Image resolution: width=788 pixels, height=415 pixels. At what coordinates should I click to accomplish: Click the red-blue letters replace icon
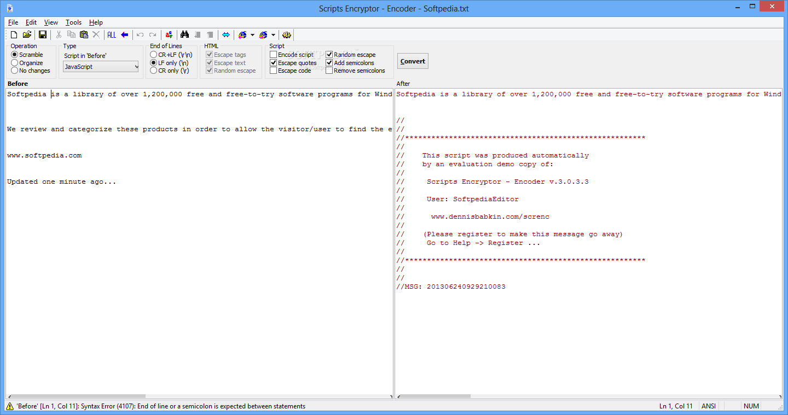(169, 34)
